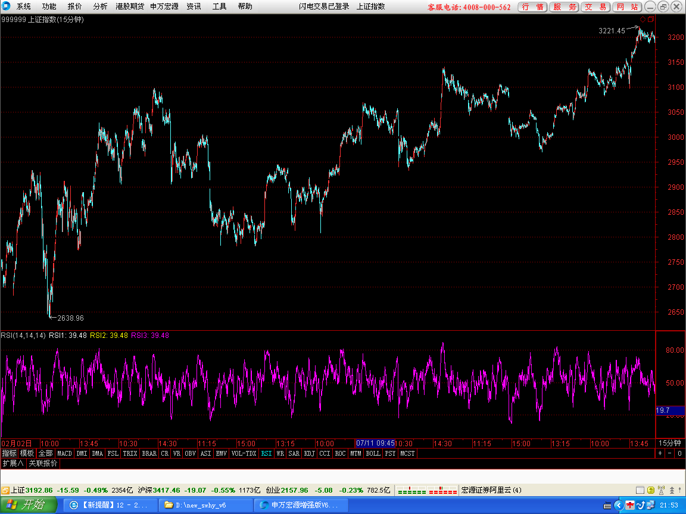
Task: Click the 网站 button in title bar
Action: (x=627, y=7)
